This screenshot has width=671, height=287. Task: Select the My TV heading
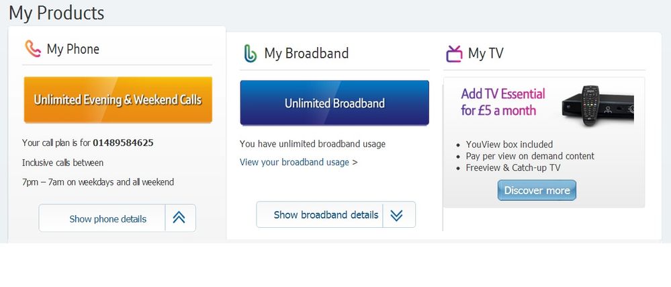[x=486, y=54]
